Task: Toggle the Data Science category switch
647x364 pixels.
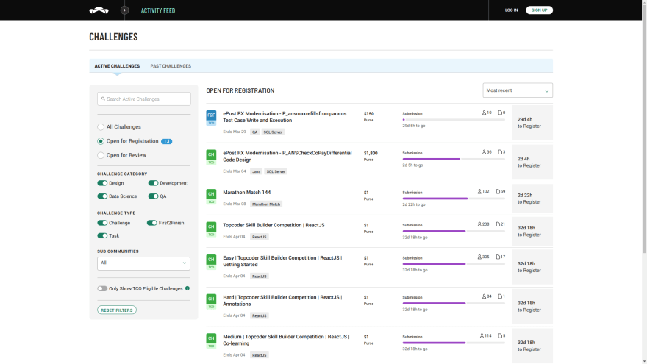Action: pyautogui.click(x=102, y=196)
